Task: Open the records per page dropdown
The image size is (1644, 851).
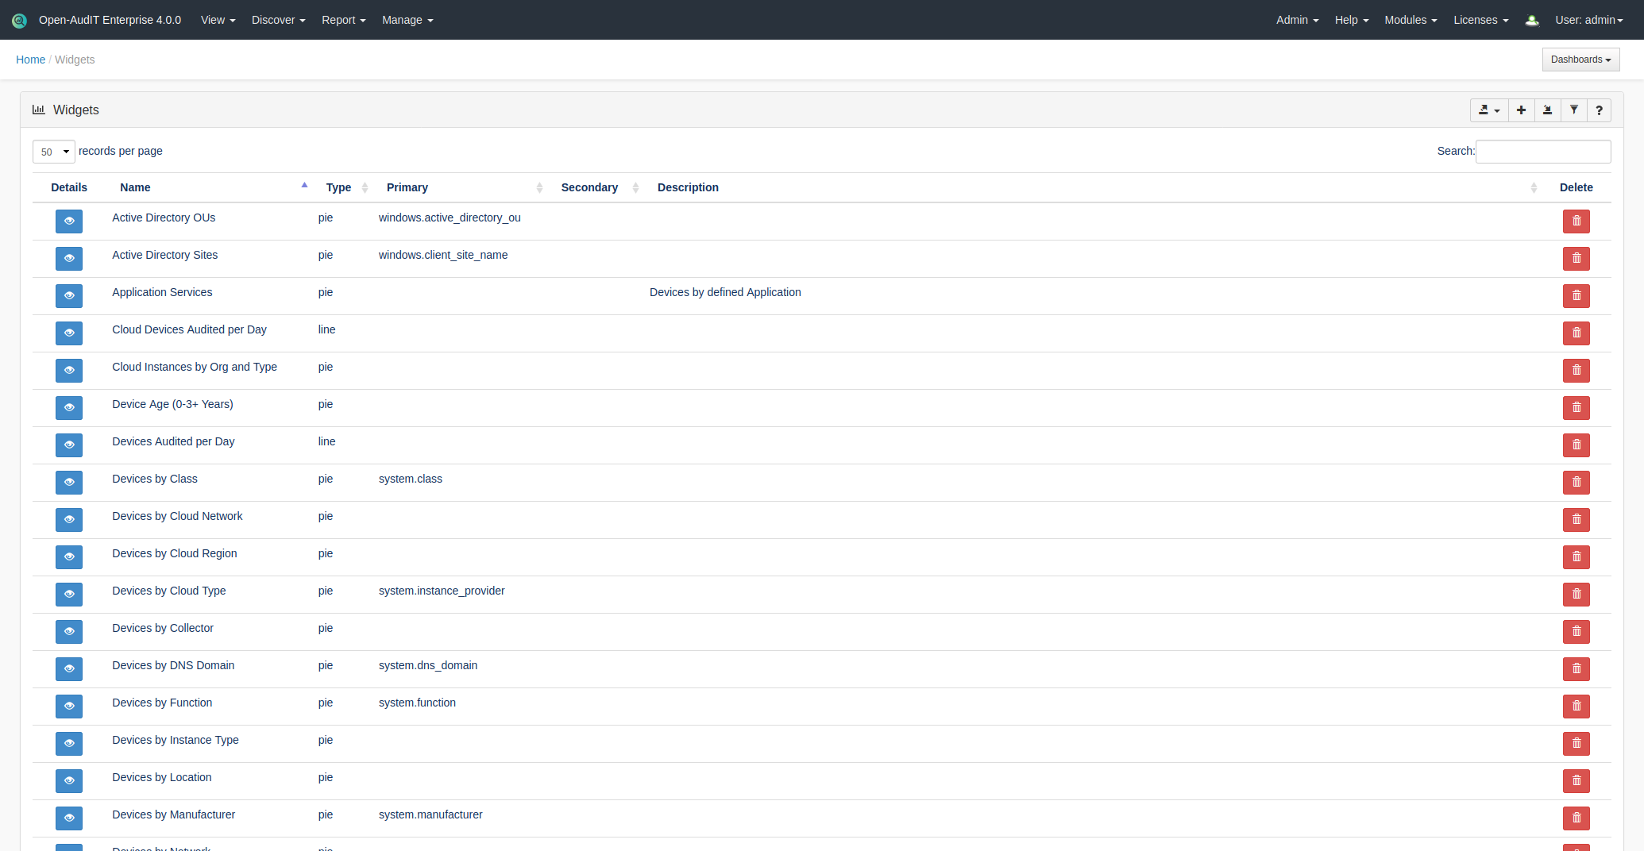Action: pyautogui.click(x=54, y=152)
